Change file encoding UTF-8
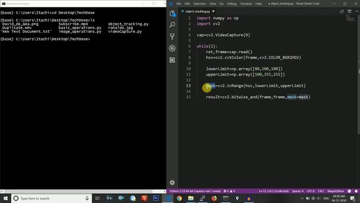This screenshot has width=360, height=203. click(x=310, y=191)
